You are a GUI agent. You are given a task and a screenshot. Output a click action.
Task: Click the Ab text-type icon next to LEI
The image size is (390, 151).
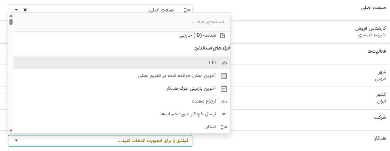point(224,63)
